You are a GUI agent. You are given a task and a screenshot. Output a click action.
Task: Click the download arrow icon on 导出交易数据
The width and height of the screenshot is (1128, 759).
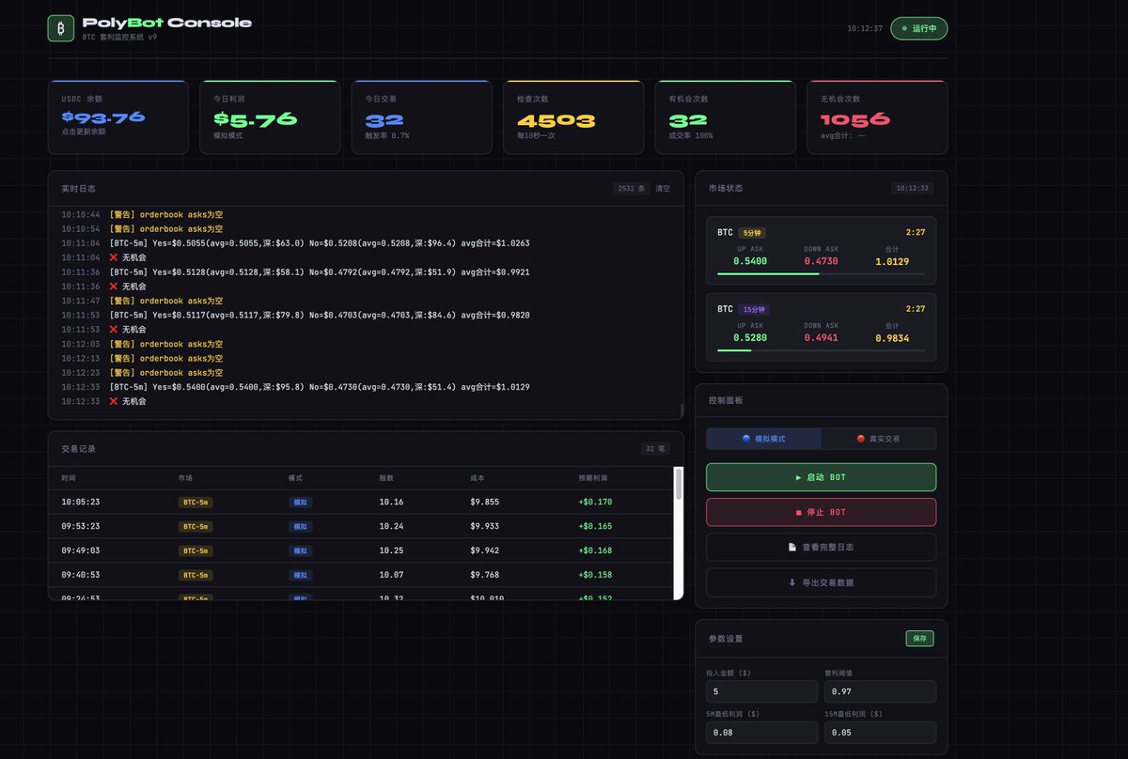coord(792,582)
